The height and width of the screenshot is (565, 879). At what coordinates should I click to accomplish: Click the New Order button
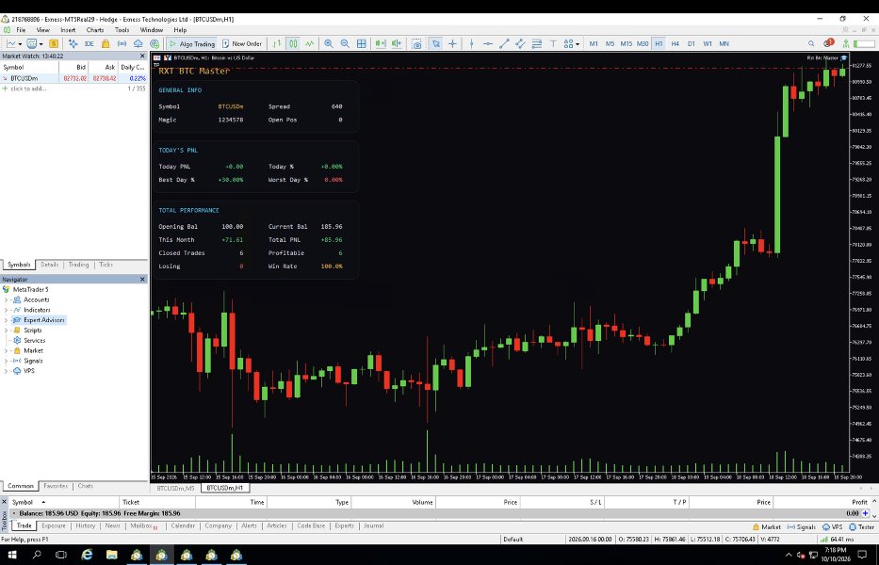click(242, 43)
